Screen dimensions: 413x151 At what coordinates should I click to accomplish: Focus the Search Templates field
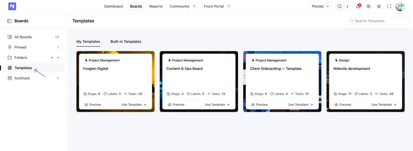(378, 21)
